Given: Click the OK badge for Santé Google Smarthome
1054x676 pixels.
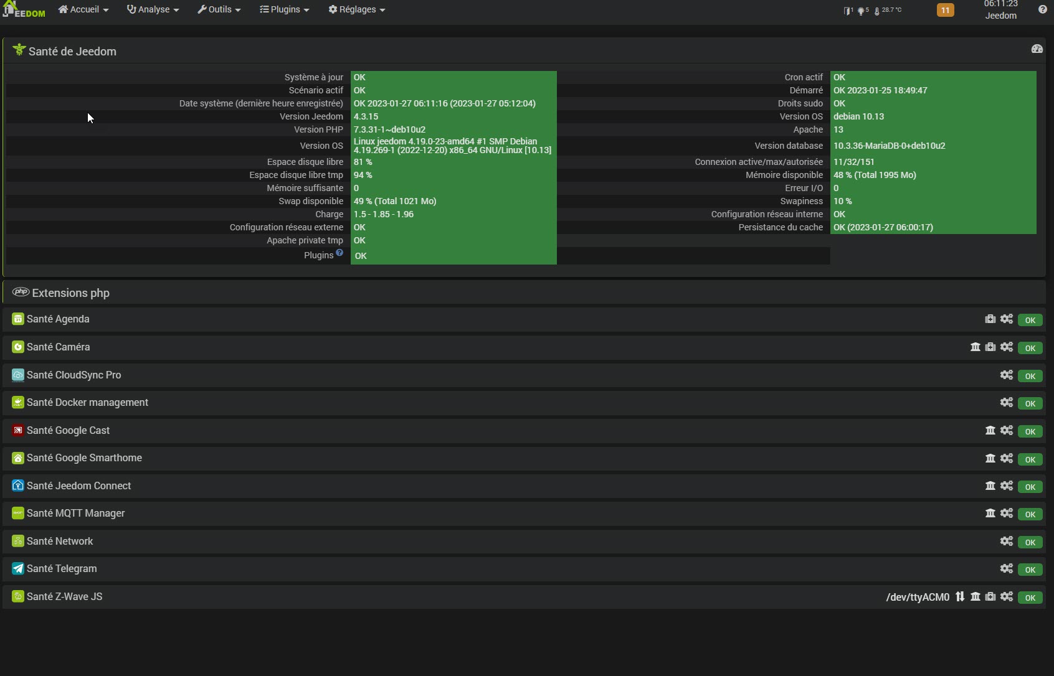Looking at the screenshot, I should pos(1030,459).
